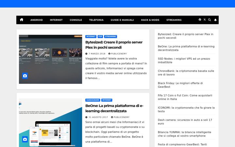Click clock icon beside 7 Marzo 2018
Image resolution: width=235 pixels, height=147 pixels.
click(x=86, y=54)
